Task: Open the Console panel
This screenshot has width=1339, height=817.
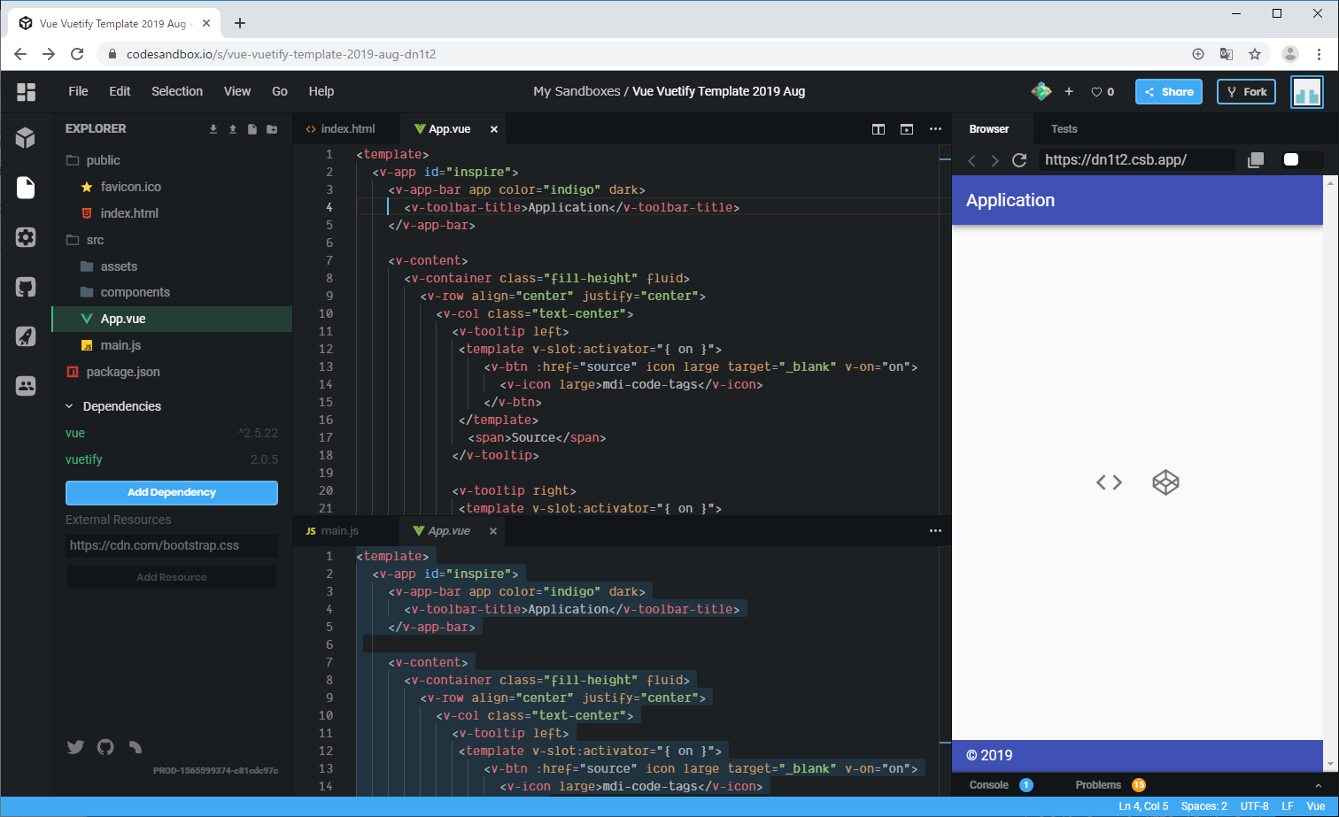Action: [x=1001, y=785]
